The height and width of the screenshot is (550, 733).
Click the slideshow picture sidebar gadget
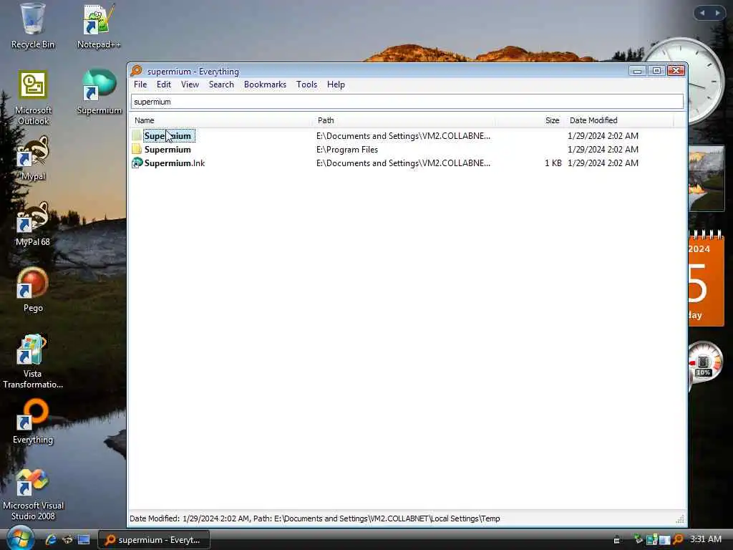point(706,178)
